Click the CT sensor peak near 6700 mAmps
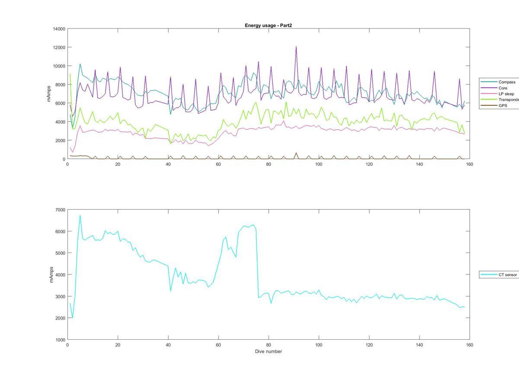This screenshot has height=382, width=519. pyautogui.click(x=80, y=216)
